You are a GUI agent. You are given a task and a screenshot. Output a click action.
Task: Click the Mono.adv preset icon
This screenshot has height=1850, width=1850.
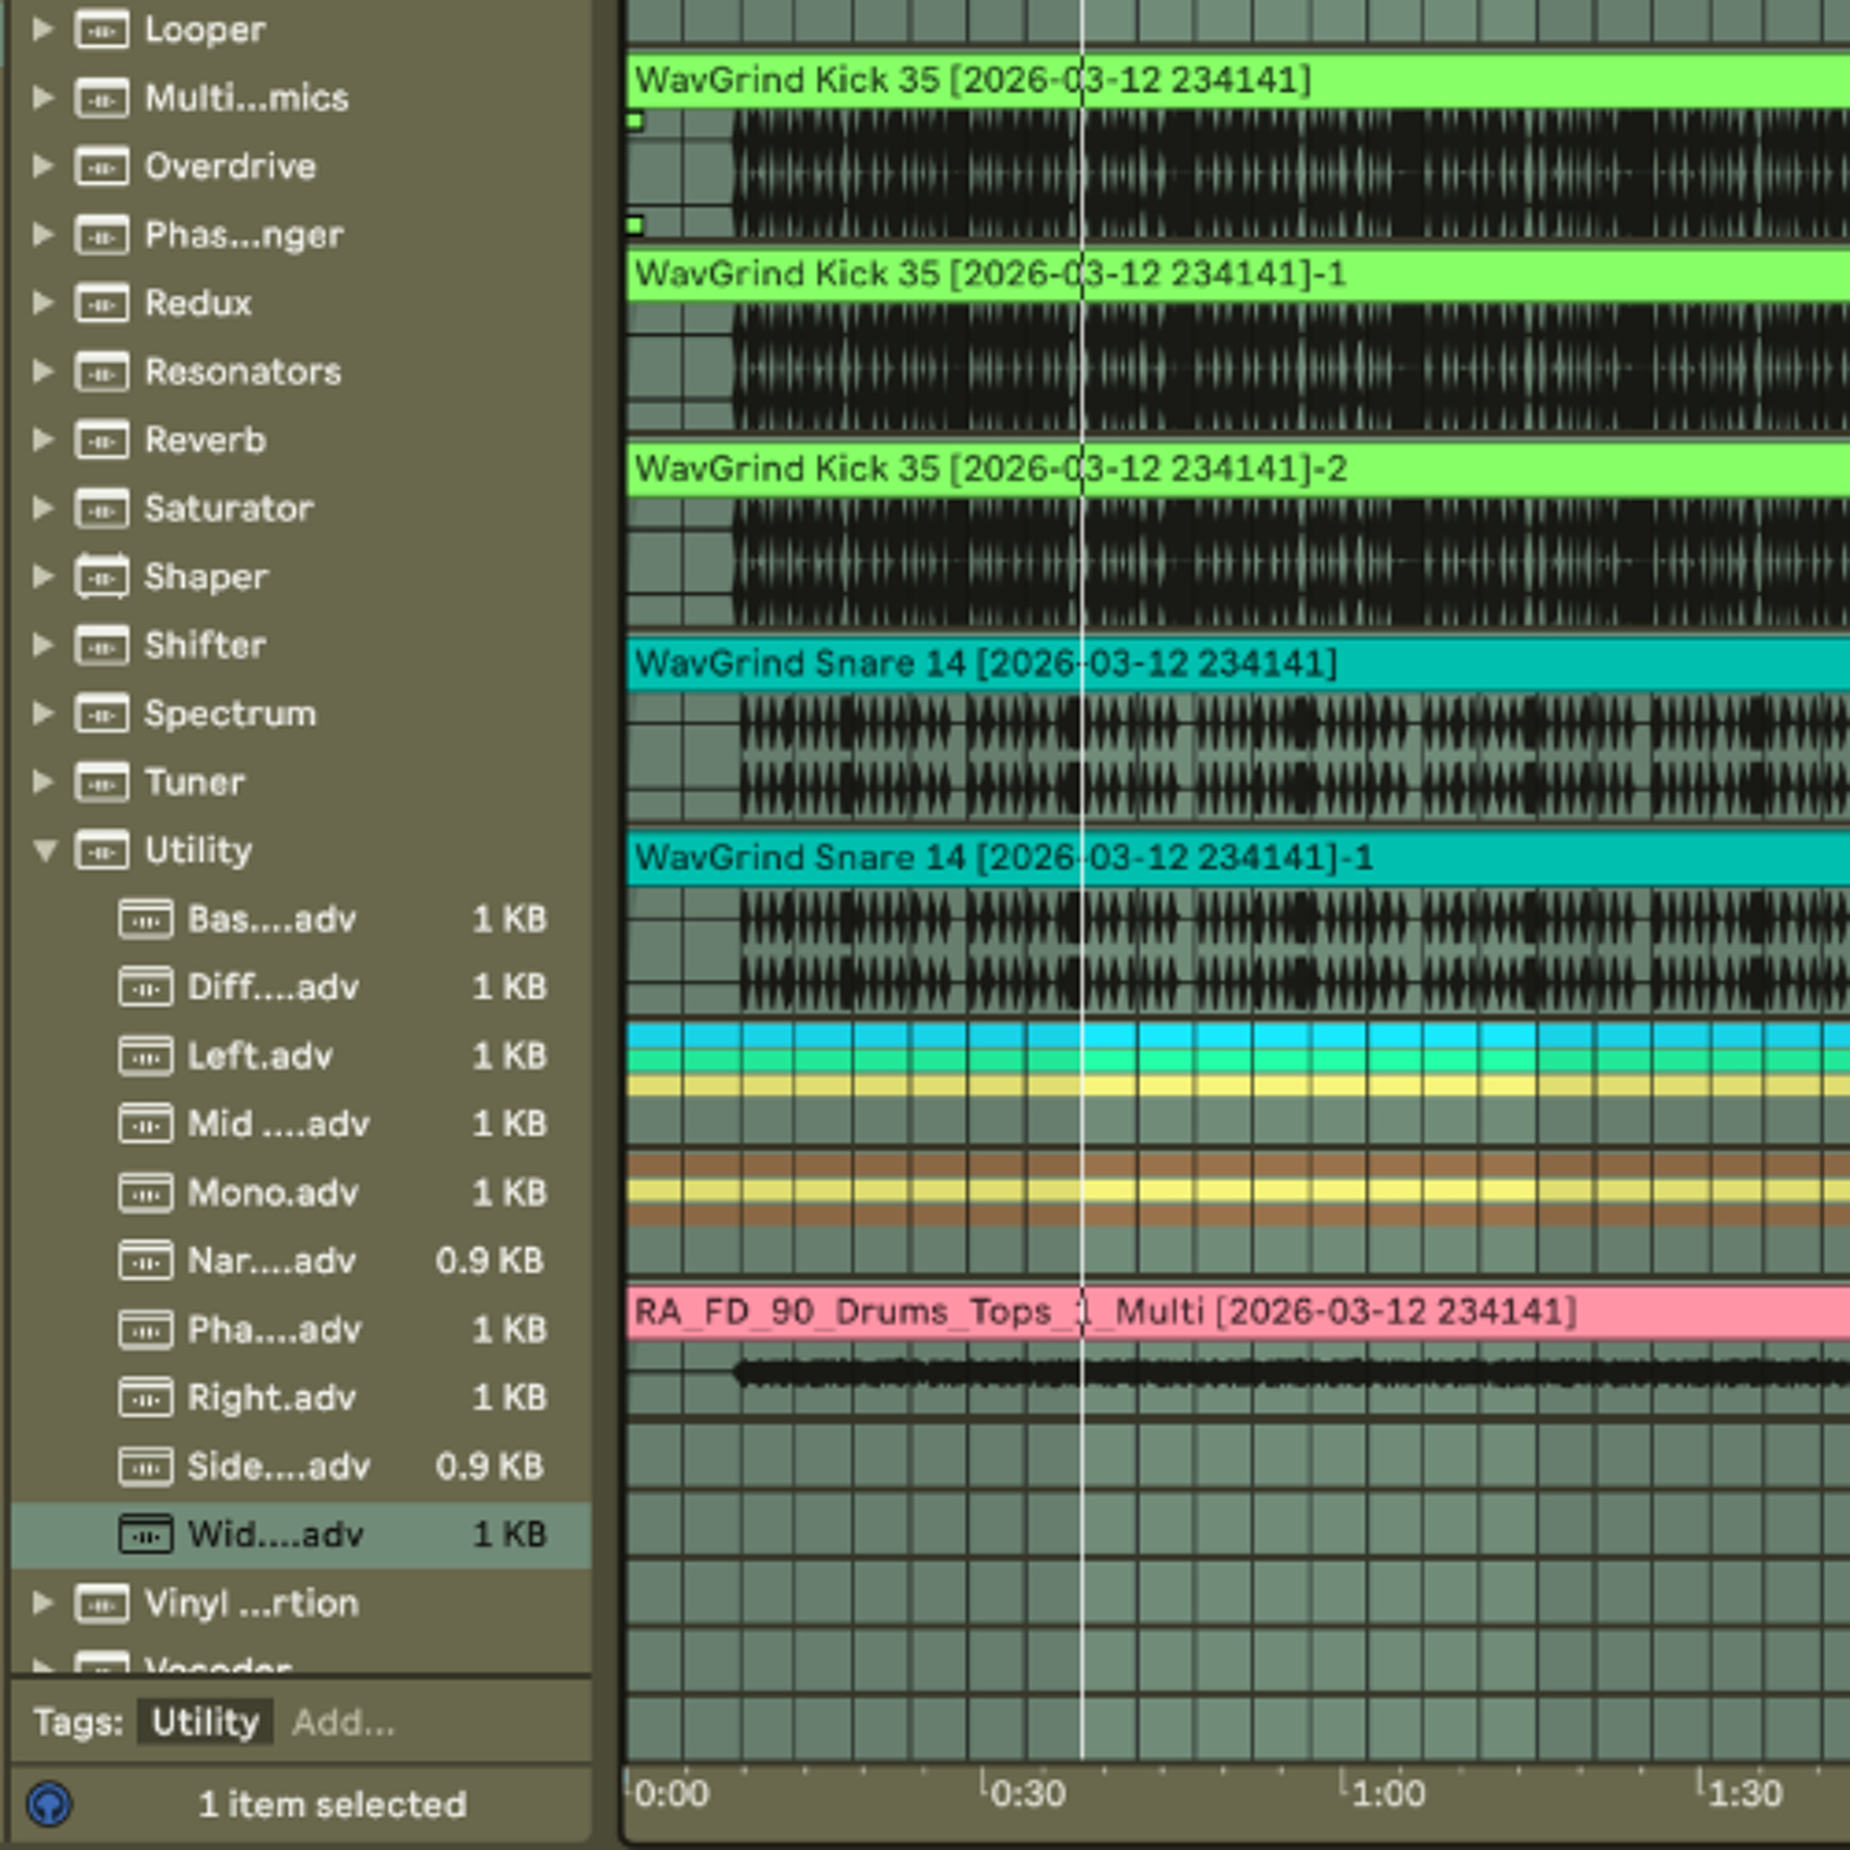click(x=146, y=1193)
